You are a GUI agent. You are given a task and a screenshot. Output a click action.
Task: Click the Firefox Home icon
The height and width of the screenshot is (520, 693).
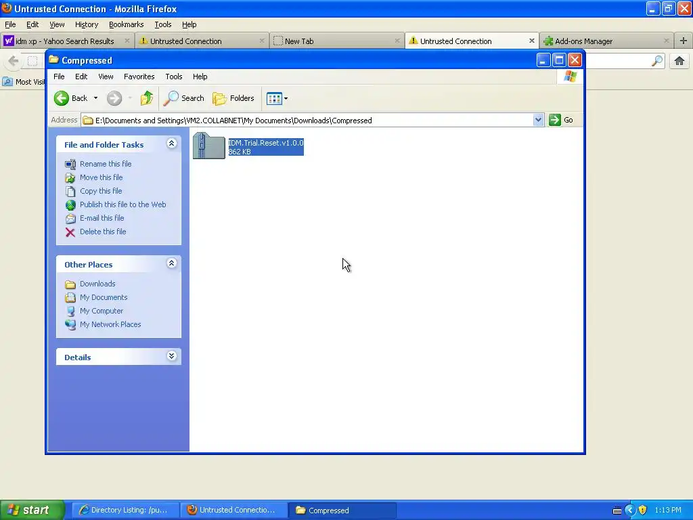click(679, 60)
